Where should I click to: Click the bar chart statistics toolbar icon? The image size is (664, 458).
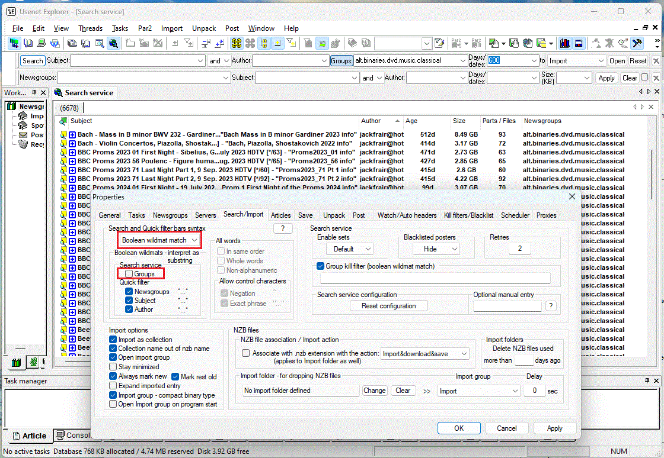564,43
